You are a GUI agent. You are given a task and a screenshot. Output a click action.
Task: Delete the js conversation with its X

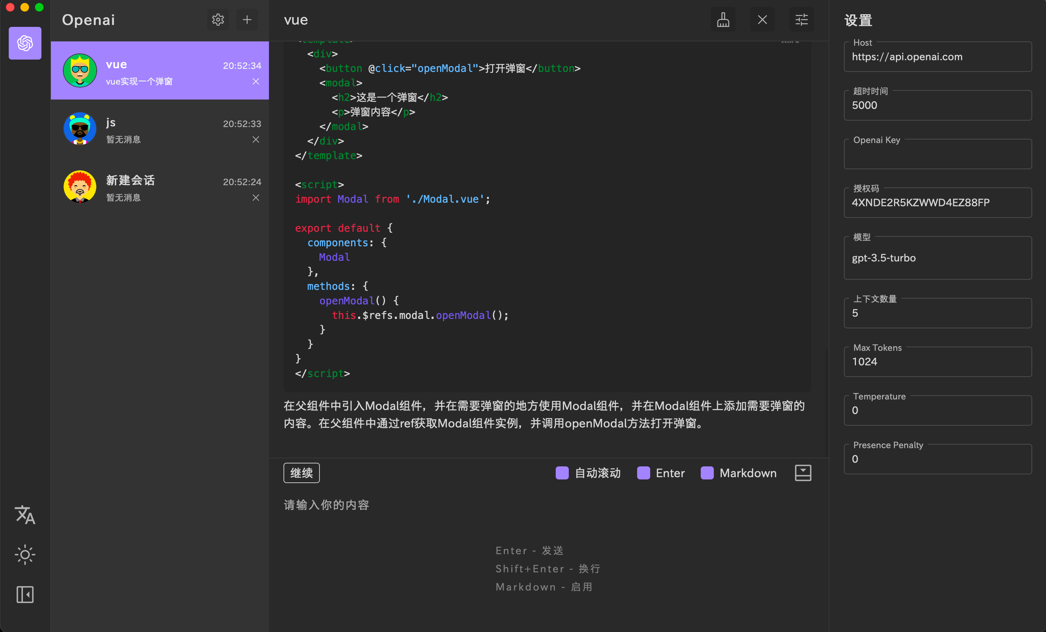coord(256,139)
